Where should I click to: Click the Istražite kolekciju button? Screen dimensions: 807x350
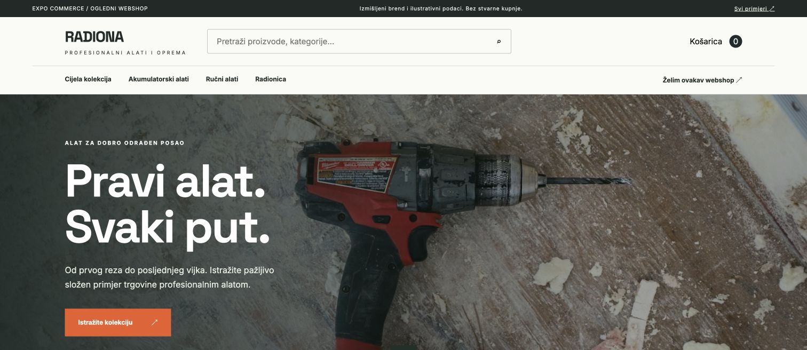click(118, 322)
